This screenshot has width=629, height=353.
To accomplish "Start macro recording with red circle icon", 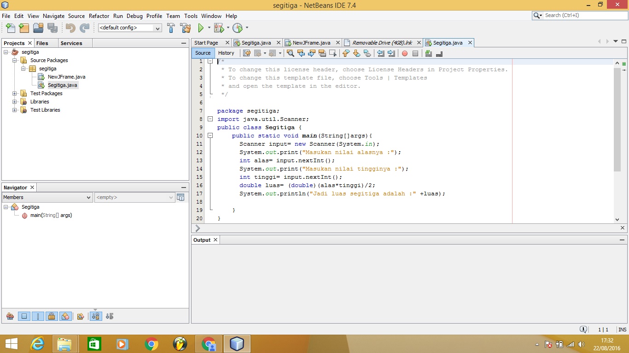I will (x=405, y=53).
